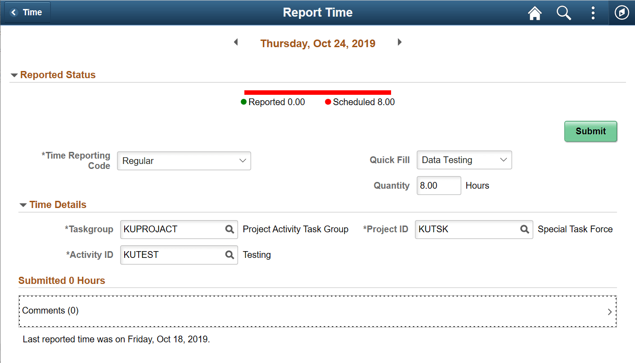Open the Home page icon

pyautogui.click(x=534, y=13)
